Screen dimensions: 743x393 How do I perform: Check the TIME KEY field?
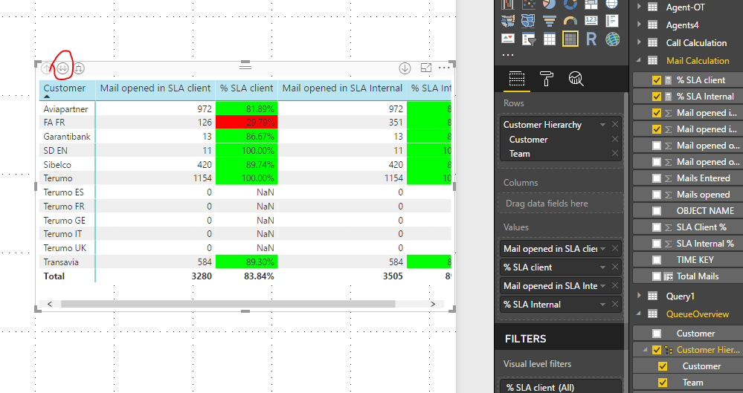pyautogui.click(x=656, y=260)
